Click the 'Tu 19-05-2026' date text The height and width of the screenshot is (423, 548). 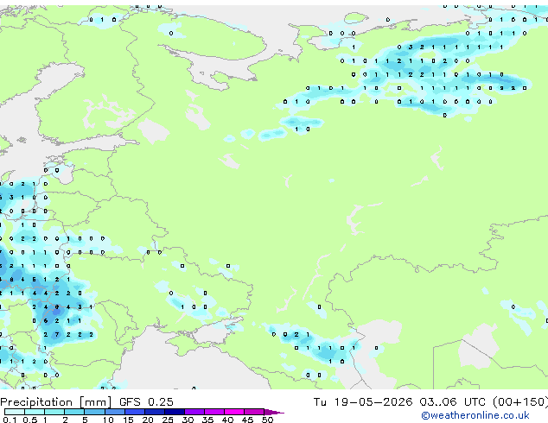click(363, 401)
